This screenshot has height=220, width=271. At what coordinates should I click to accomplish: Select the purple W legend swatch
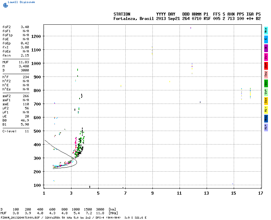[266, 48]
